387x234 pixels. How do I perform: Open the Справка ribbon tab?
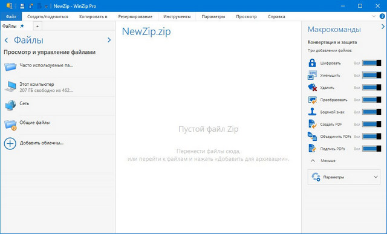[x=276, y=16]
